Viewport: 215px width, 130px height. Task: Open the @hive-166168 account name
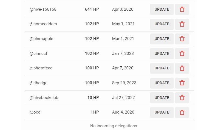[x=43, y=9]
